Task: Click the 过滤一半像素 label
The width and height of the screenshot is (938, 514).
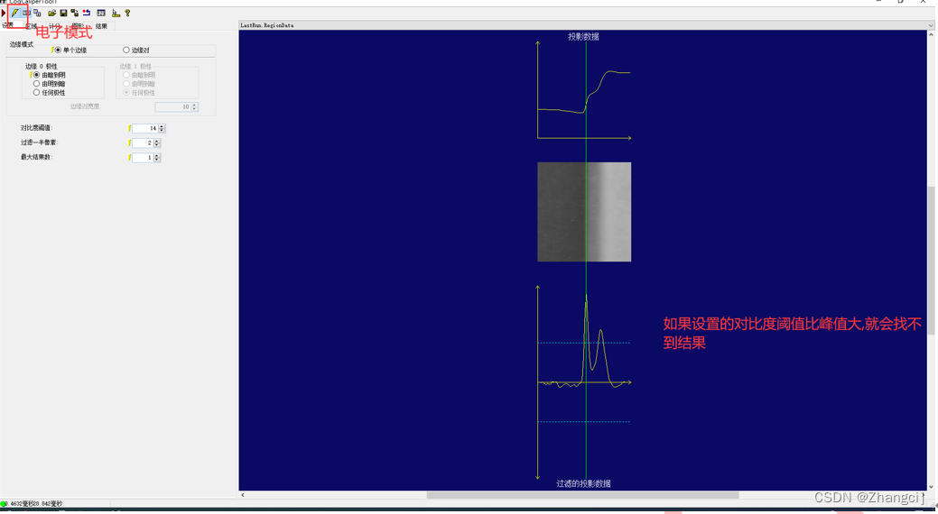Action: point(39,142)
